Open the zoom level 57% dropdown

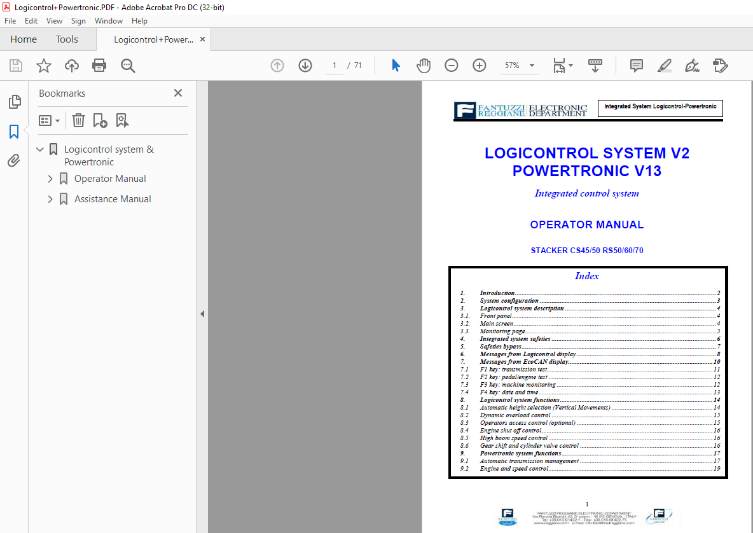519,66
